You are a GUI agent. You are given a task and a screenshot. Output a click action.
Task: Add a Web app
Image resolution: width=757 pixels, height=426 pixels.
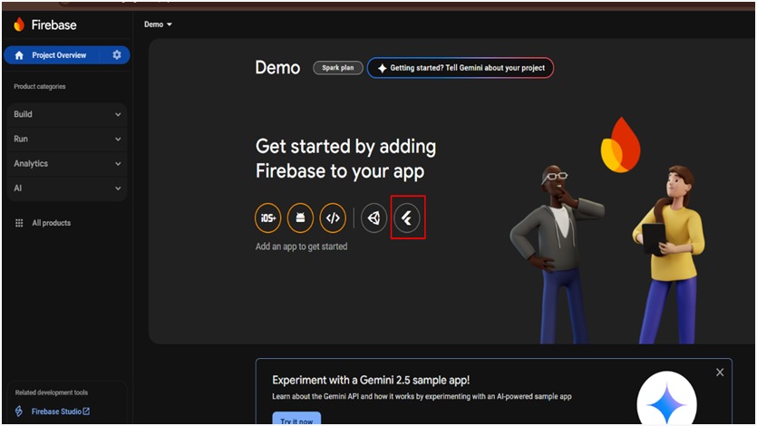pyautogui.click(x=333, y=218)
